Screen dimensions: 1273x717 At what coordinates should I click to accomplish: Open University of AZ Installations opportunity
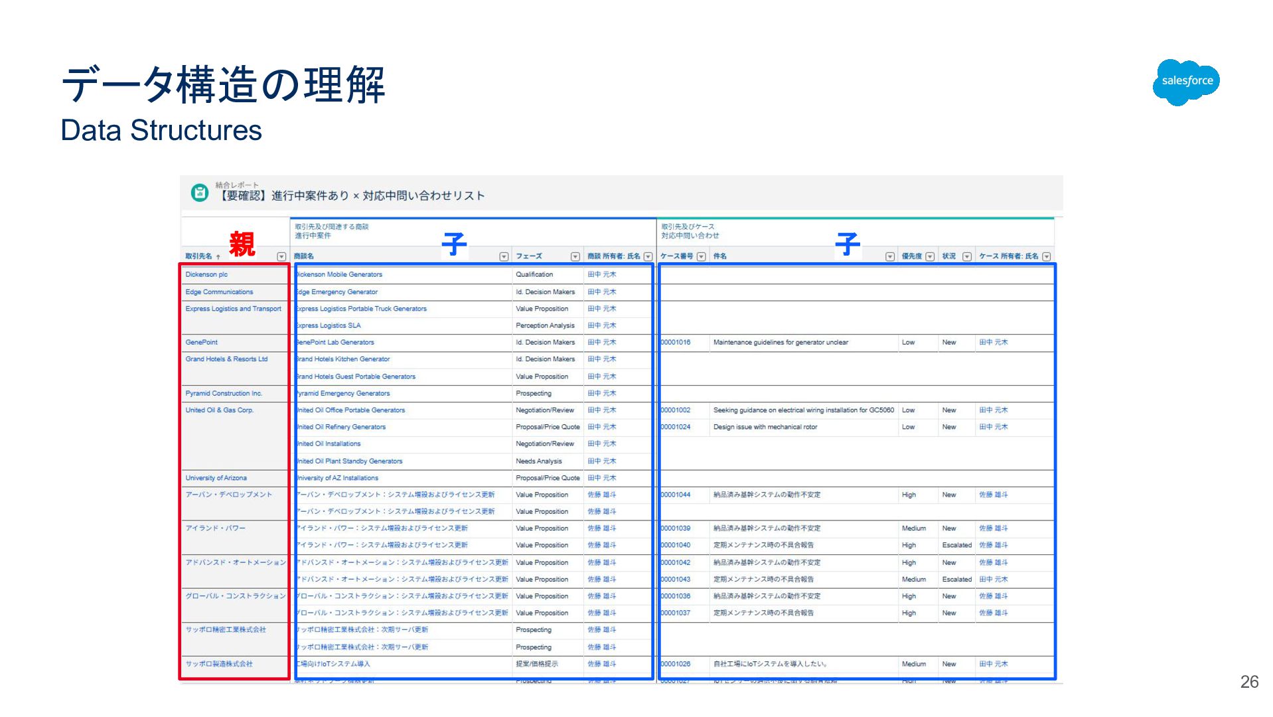coord(337,478)
